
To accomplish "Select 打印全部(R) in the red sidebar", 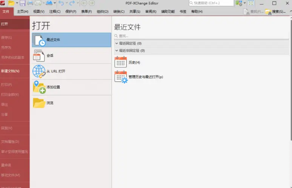I will click(15, 95).
